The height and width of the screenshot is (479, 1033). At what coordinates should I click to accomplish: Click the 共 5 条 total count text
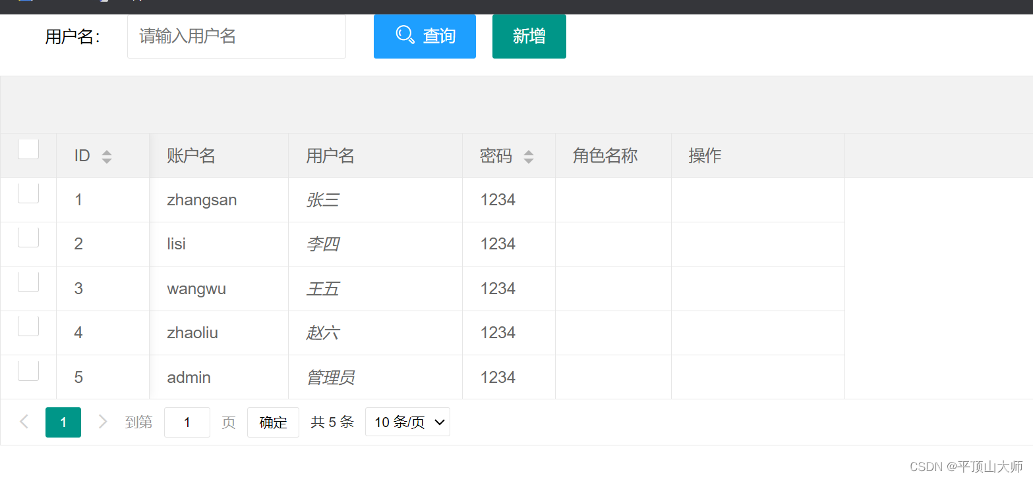(332, 422)
